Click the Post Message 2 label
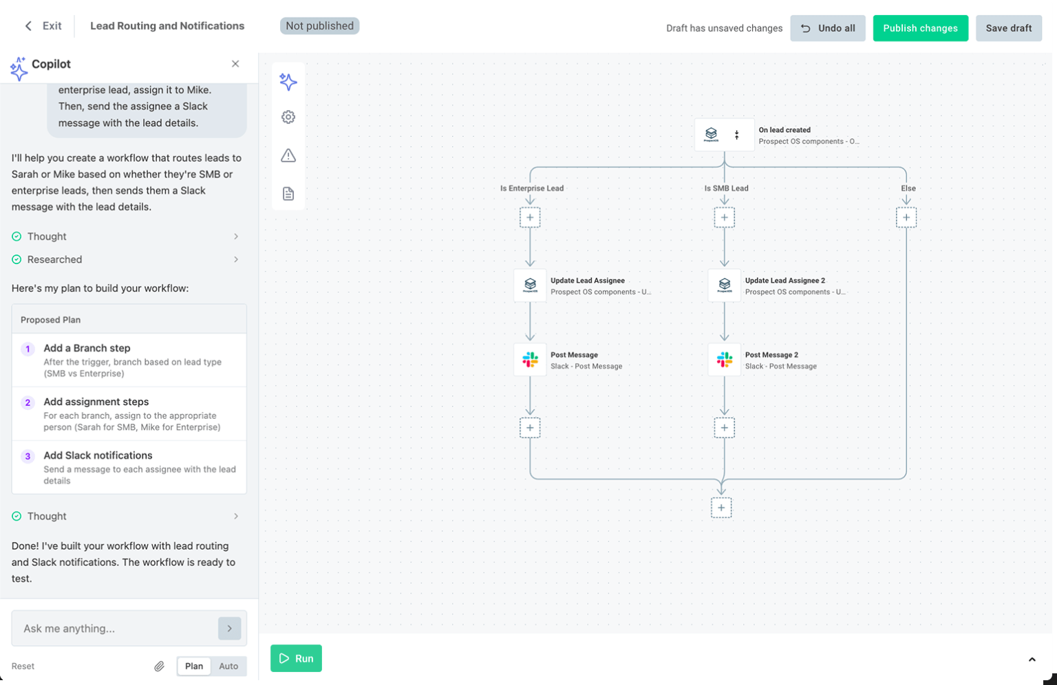 pyautogui.click(x=771, y=355)
